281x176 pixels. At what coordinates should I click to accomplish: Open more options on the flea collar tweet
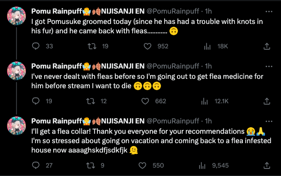click(269, 122)
